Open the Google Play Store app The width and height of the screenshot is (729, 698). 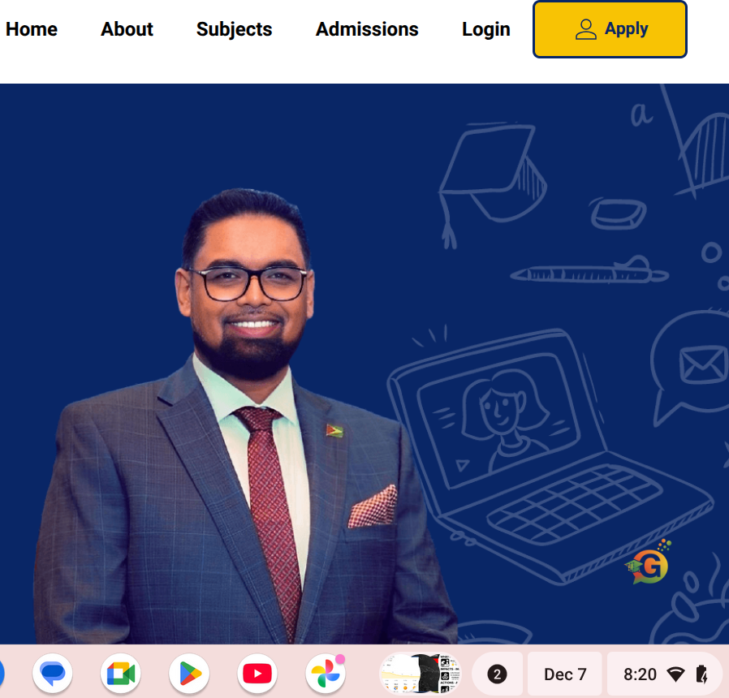[189, 674]
